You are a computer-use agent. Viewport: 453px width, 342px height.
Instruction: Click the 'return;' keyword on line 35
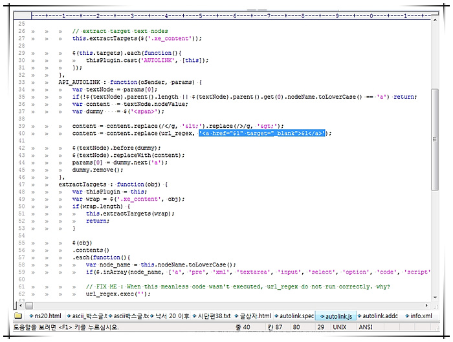pos(405,97)
